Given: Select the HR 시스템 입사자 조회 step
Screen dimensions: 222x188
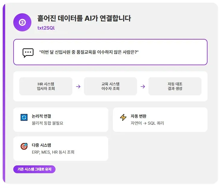Looking at the screenshot, I should tap(46, 86).
